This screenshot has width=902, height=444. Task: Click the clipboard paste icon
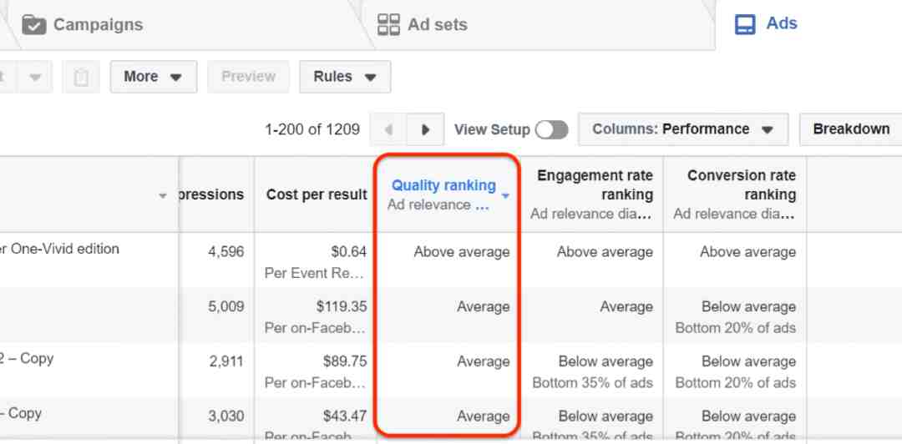(x=81, y=77)
